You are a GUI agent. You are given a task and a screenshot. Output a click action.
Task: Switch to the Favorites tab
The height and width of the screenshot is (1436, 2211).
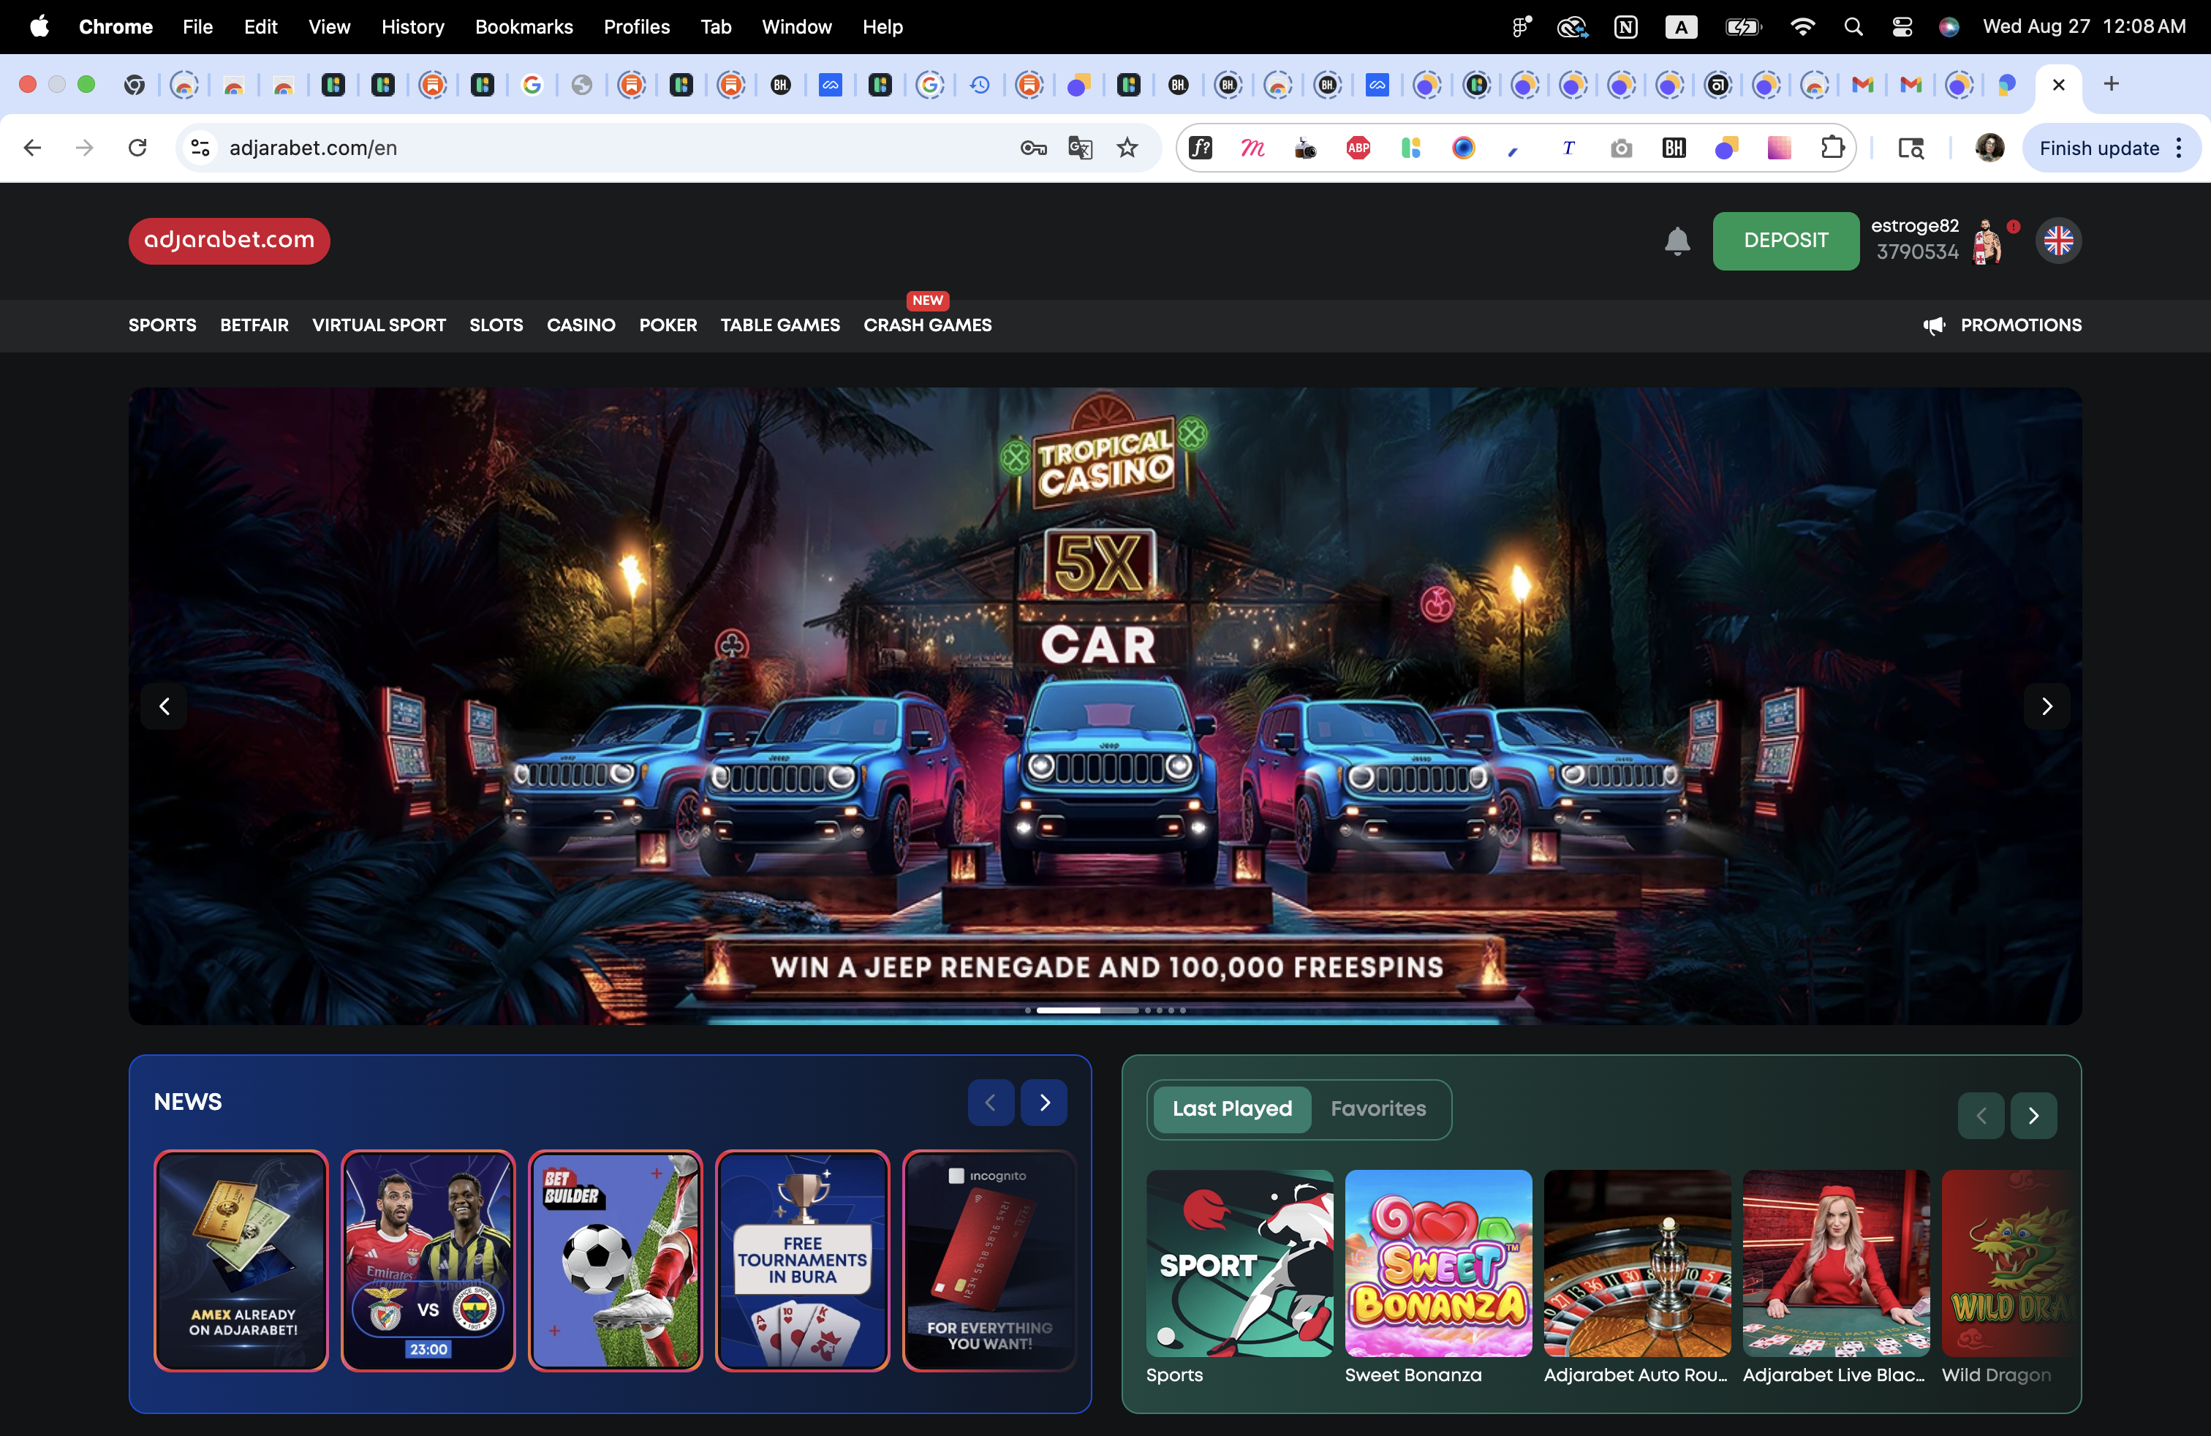pos(1377,1108)
